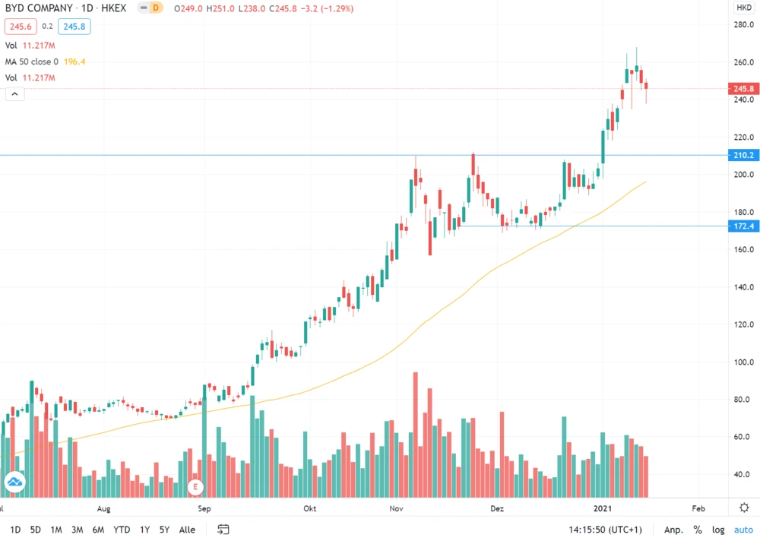Click the TradingView cloud logo icon

14,482
